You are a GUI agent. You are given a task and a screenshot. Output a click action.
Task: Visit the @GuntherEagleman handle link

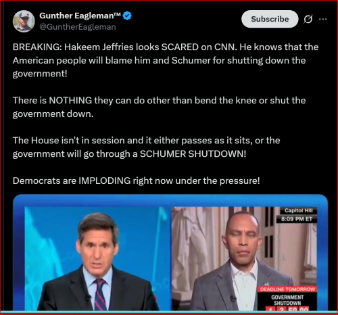(x=78, y=27)
